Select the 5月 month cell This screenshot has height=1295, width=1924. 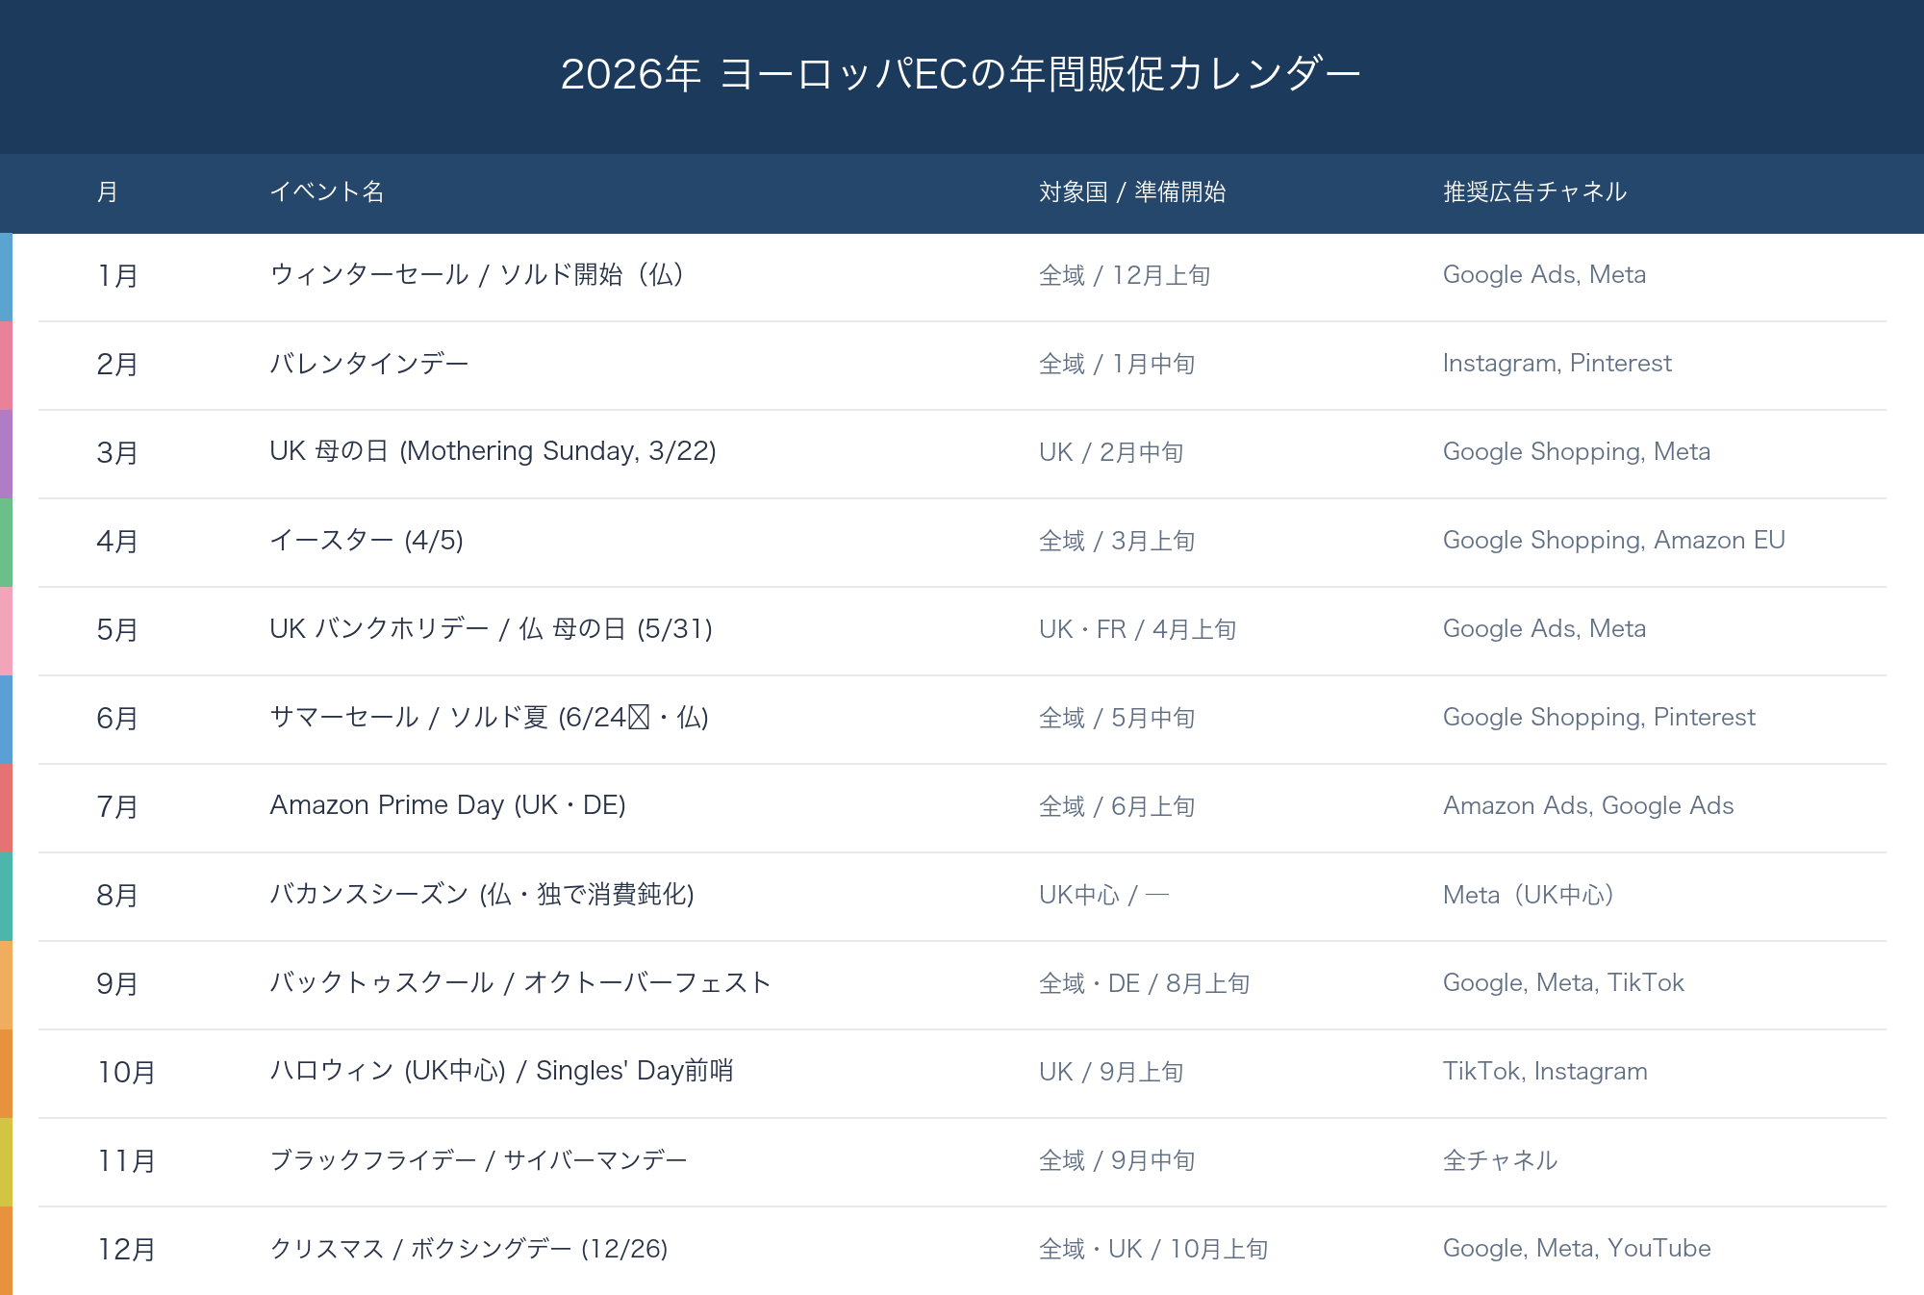[x=117, y=630]
